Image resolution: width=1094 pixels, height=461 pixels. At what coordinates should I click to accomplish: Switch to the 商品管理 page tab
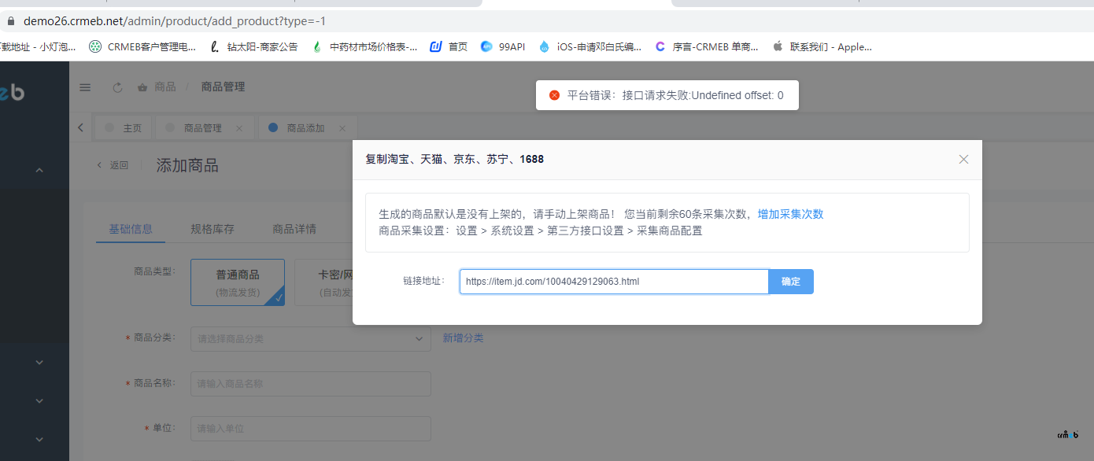pos(204,128)
